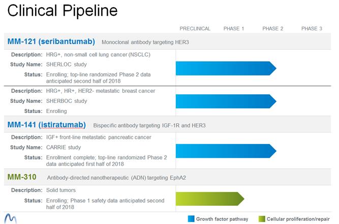Screen dimensions: 339x224
Task: Click the MM-310 green progress arrow
Action: click(x=209, y=198)
